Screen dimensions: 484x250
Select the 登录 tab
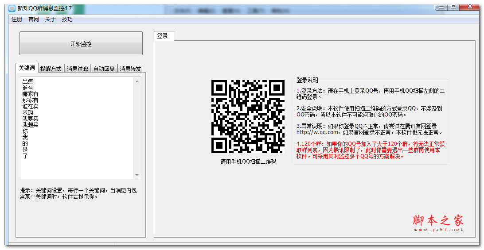tap(164, 36)
